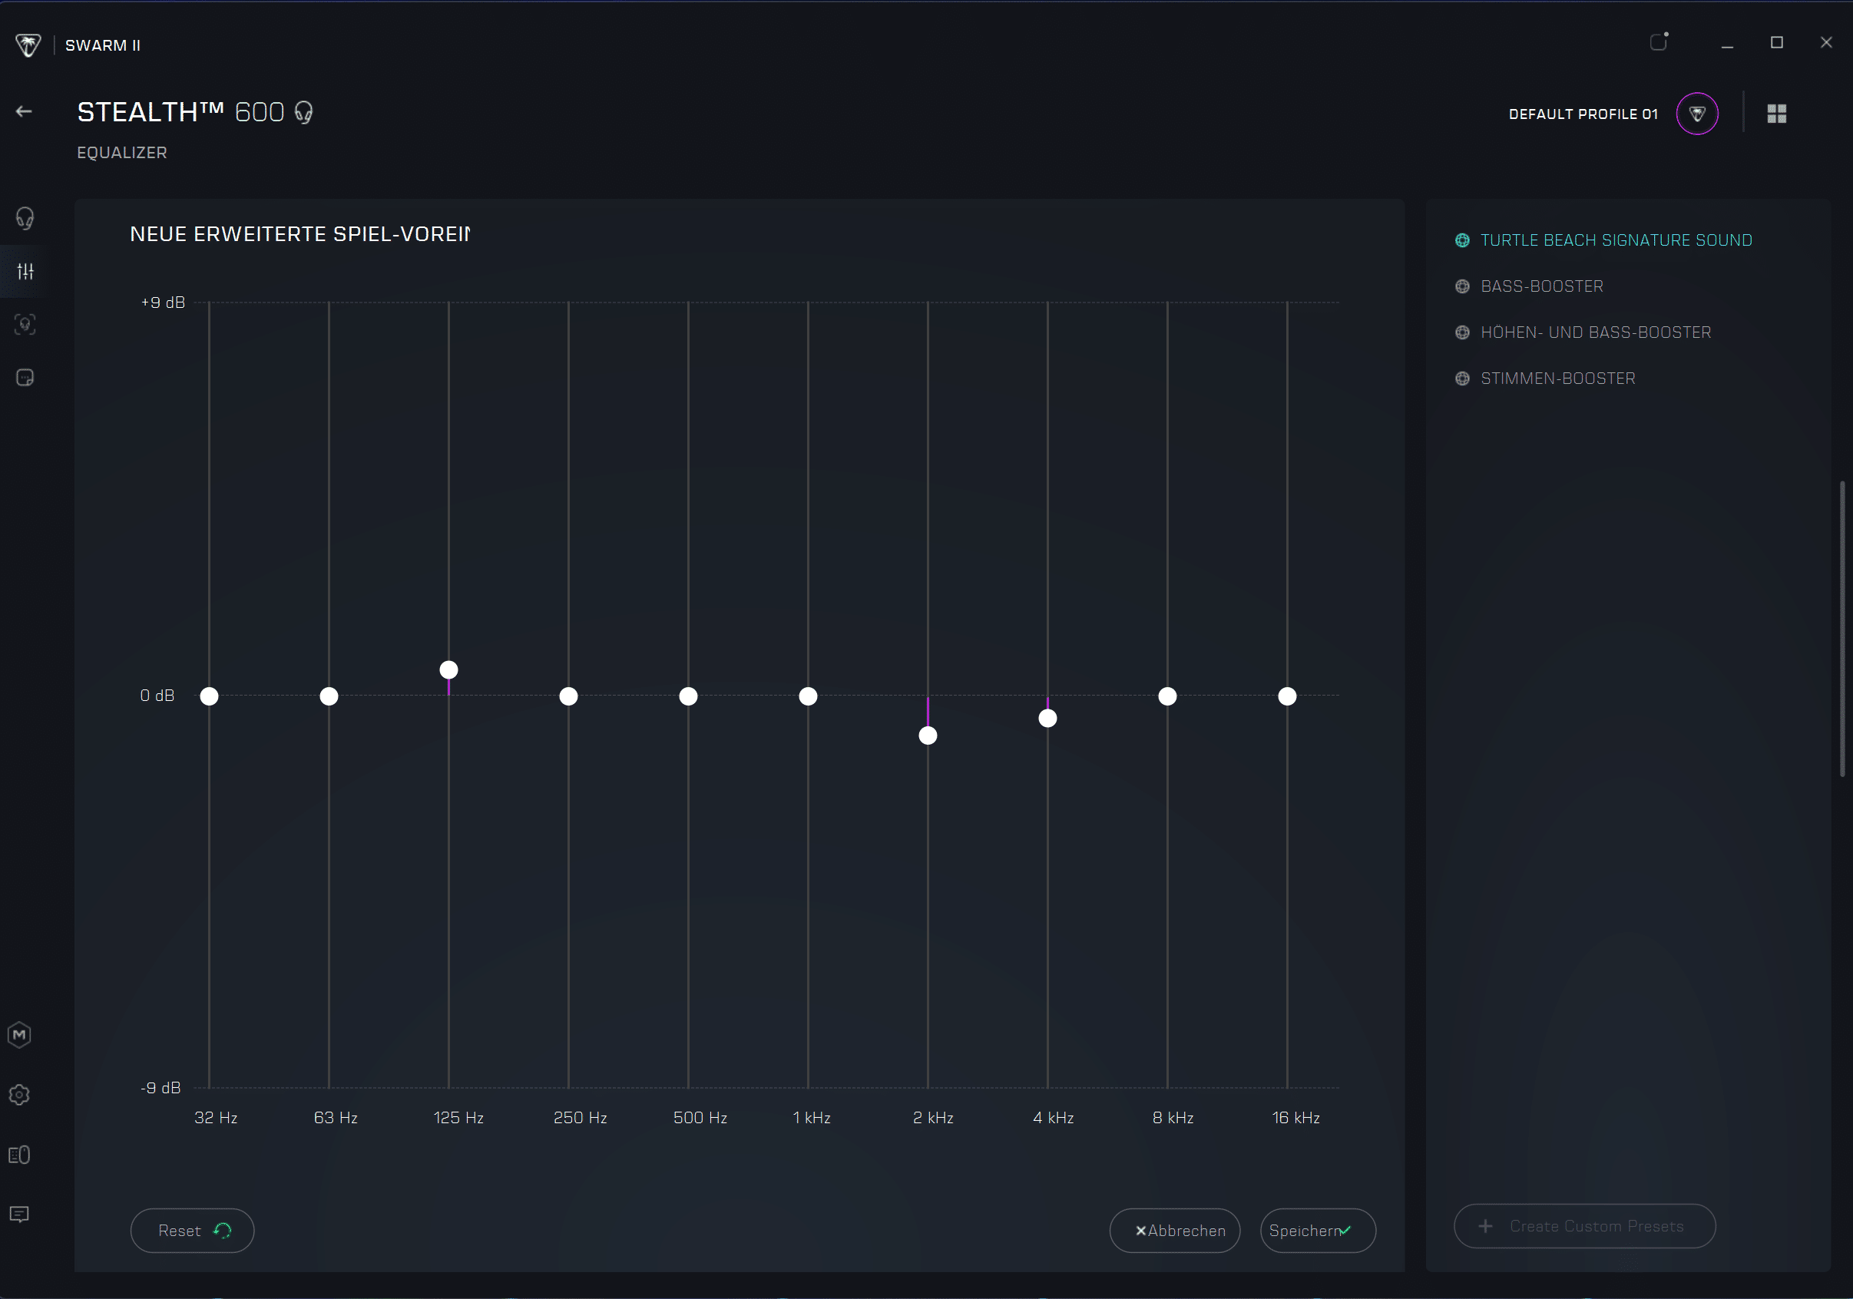1853x1299 pixels.
Task: Open the headset sidebar icon
Action: click(25, 218)
